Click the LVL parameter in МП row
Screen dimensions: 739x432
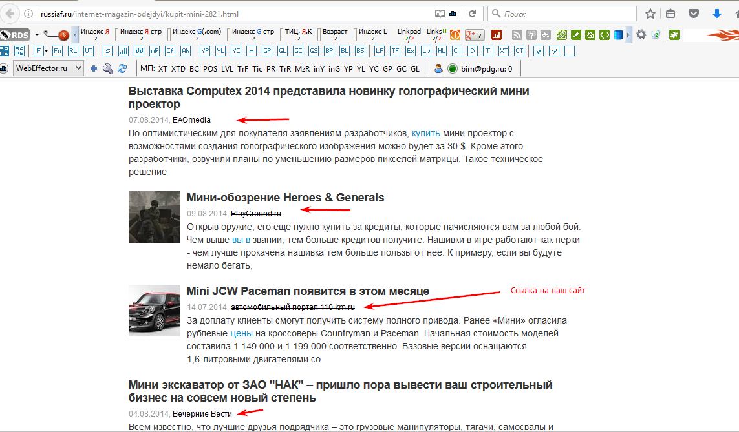tap(227, 68)
